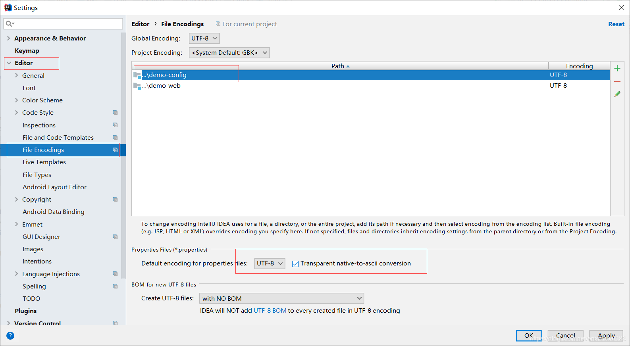Image resolution: width=630 pixels, height=346 pixels.
Task: Expand the Code Style subsection arrow
Action: [16, 113]
